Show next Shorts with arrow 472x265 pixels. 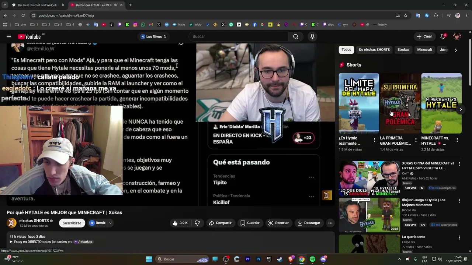(460, 109)
